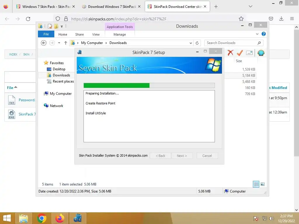Open the Manage ribbon tab
299x224 pixels.
point(119,34)
